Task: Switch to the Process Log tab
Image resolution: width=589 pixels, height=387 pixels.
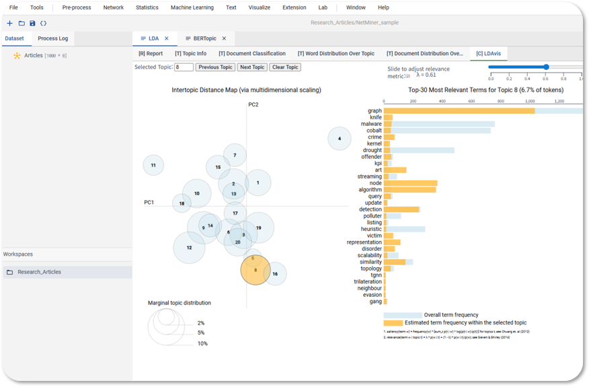Action: [53, 38]
